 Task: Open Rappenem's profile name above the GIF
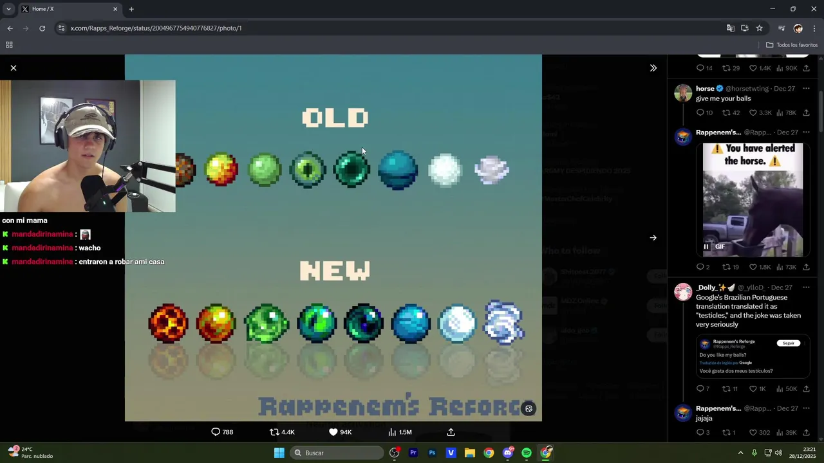718,132
